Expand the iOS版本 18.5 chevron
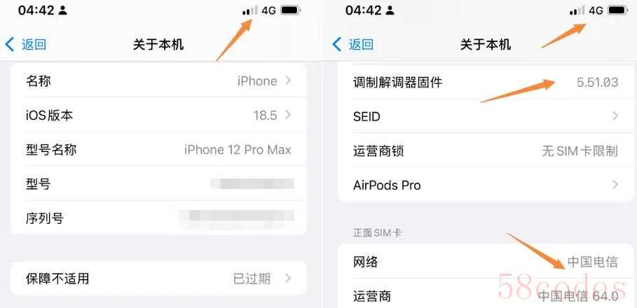 pos(288,115)
